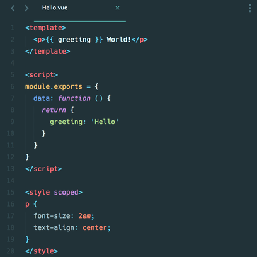Image resolution: width=257 pixels, height=257 pixels.
Task: Click the p selector on line 16
Action: (x=27, y=204)
